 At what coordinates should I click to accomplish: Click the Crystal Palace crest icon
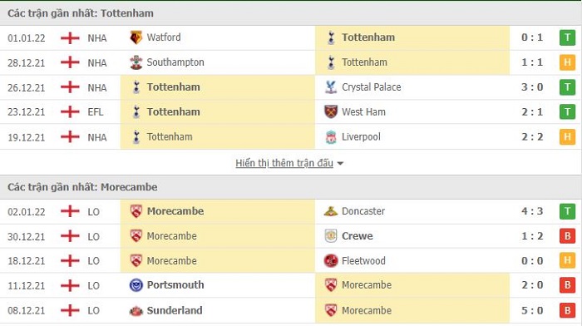[x=331, y=87]
